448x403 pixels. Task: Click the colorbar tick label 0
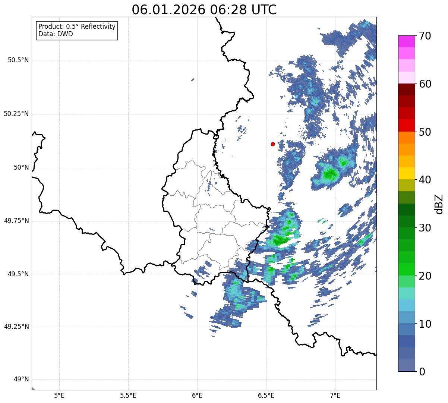(422, 372)
